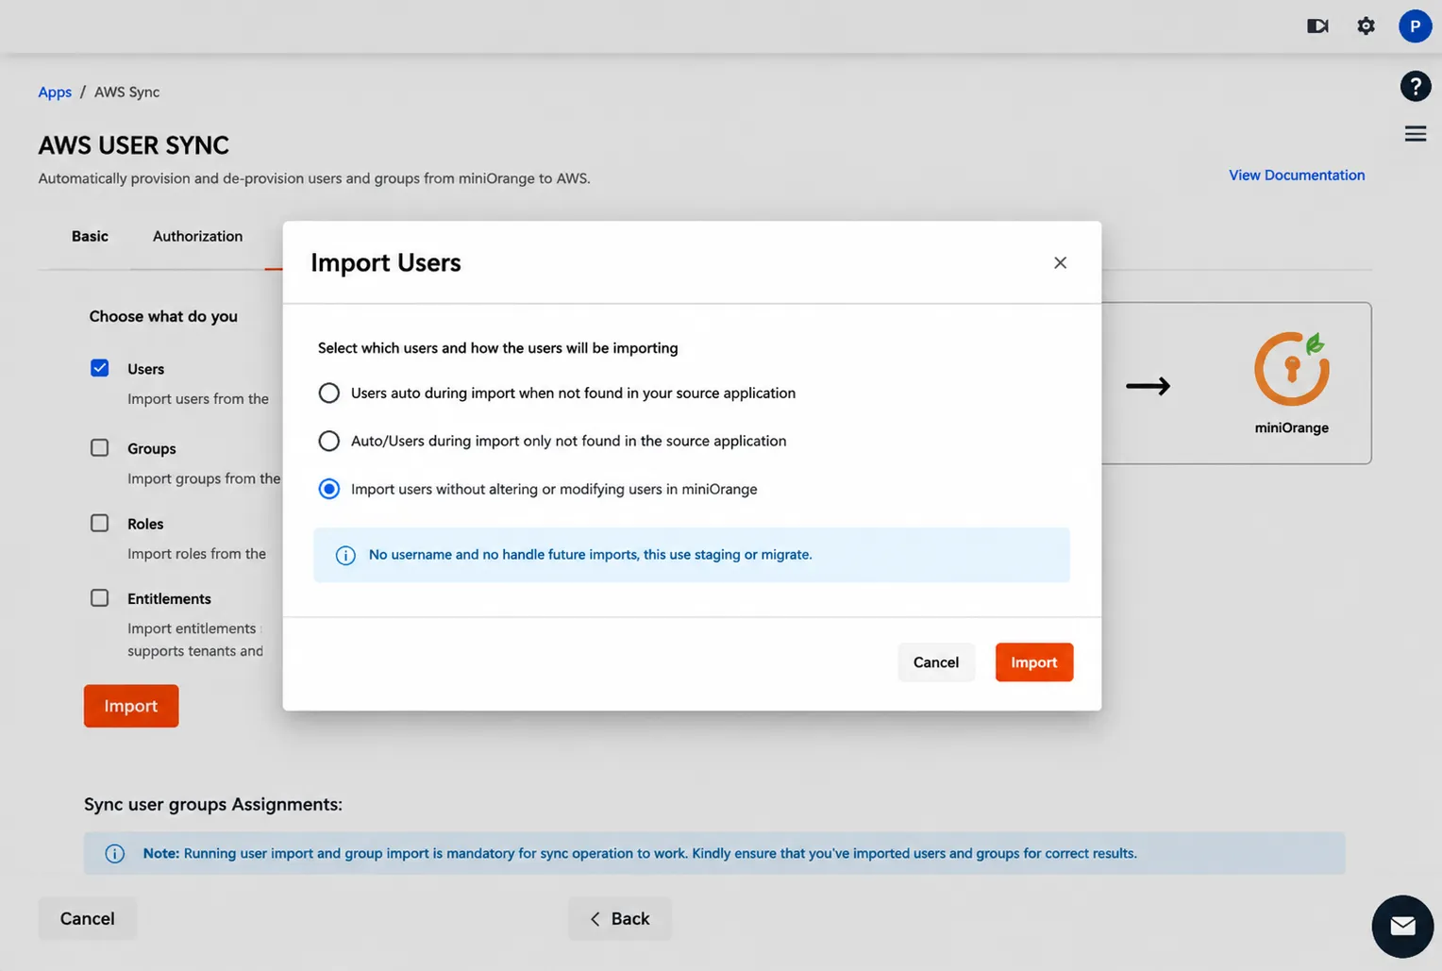The width and height of the screenshot is (1442, 971).
Task: Click the 'AWS USER SYNC' page heading
Action: [x=134, y=145]
